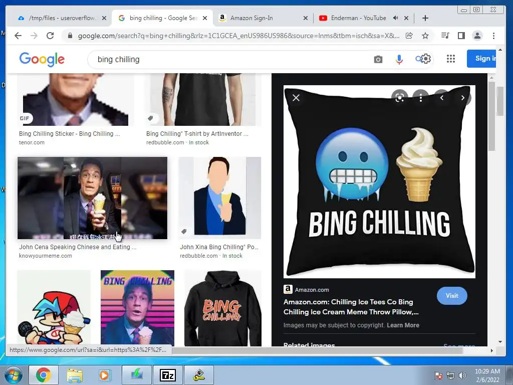Close the Amazon Sign-In tab
Image resolution: width=513 pixels, height=385 pixels.
click(305, 18)
